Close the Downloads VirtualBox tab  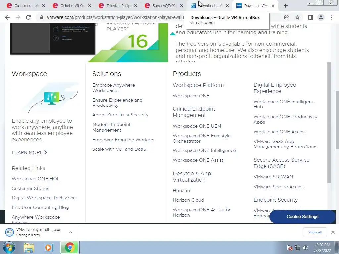point(227,6)
